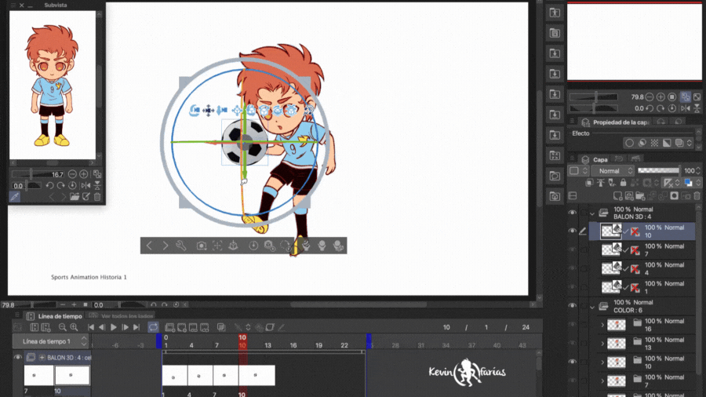Hide the BALON 3D : 4 folder layer
The height and width of the screenshot is (397, 706).
coord(573,213)
